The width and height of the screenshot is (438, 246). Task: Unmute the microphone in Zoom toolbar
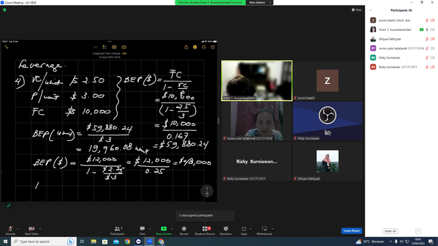coord(10,230)
